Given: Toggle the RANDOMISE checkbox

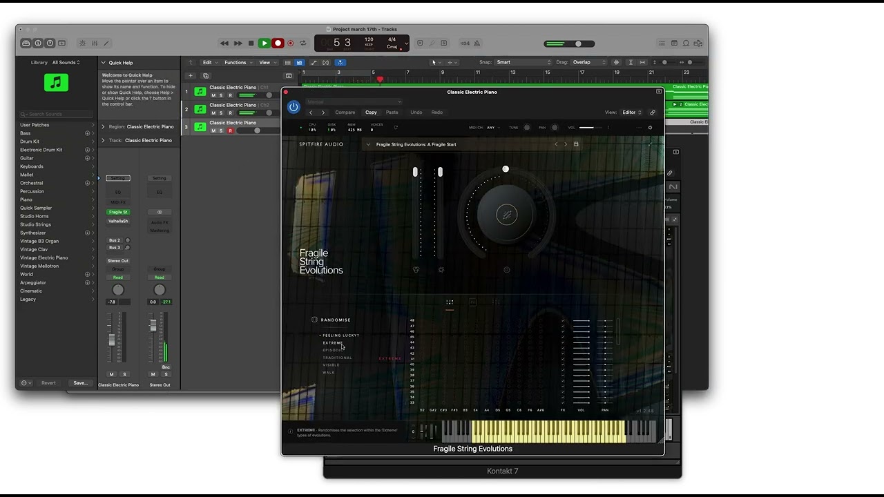Looking at the screenshot, I should pyautogui.click(x=314, y=320).
